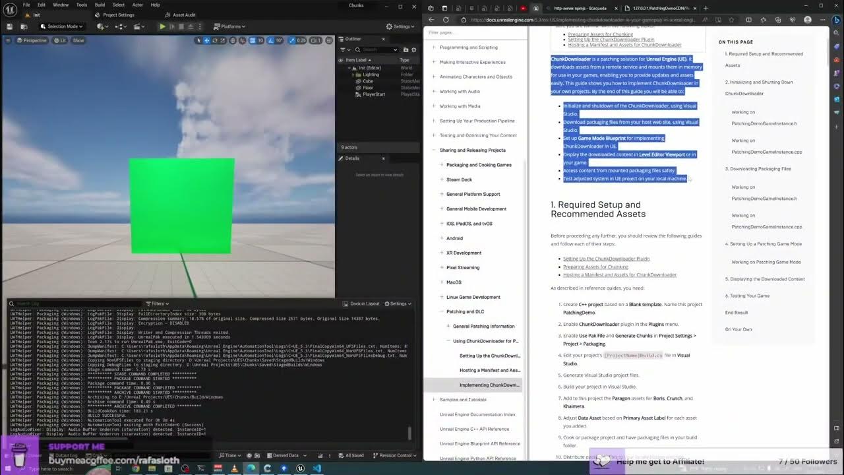Image resolution: width=844 pixels, height=475 pixels.
Task: Open Selection Mode dropdown
Action: tap(62, 26)
